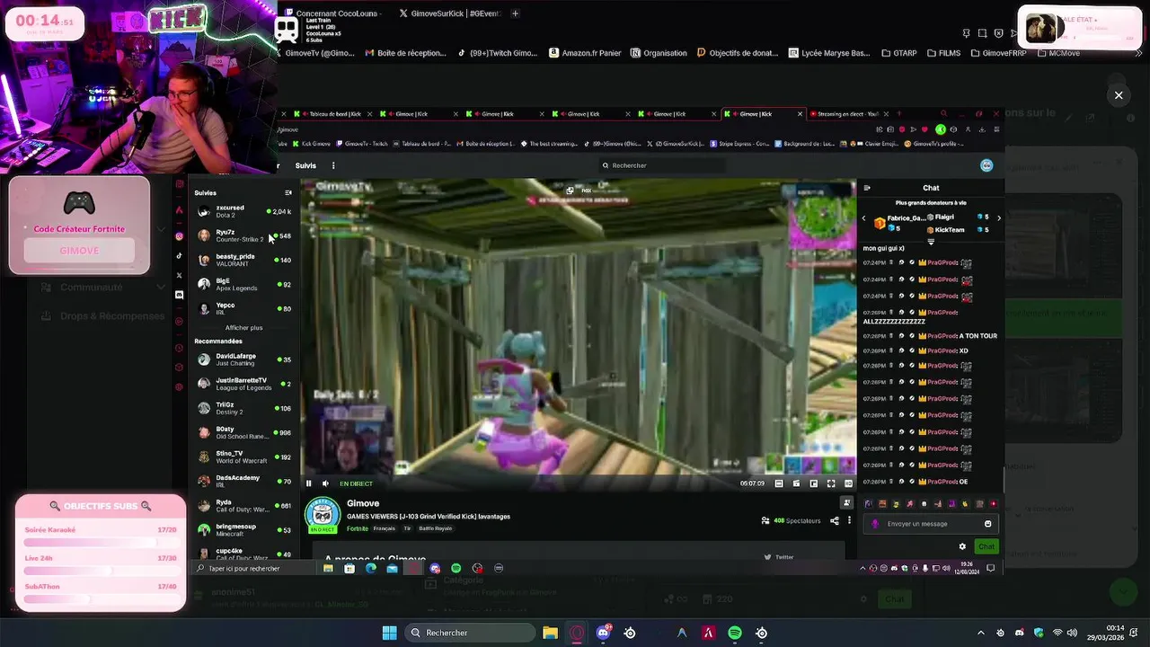
Task: Open the profile avatar in the Kick header
Action: click(x=986, y=165)
